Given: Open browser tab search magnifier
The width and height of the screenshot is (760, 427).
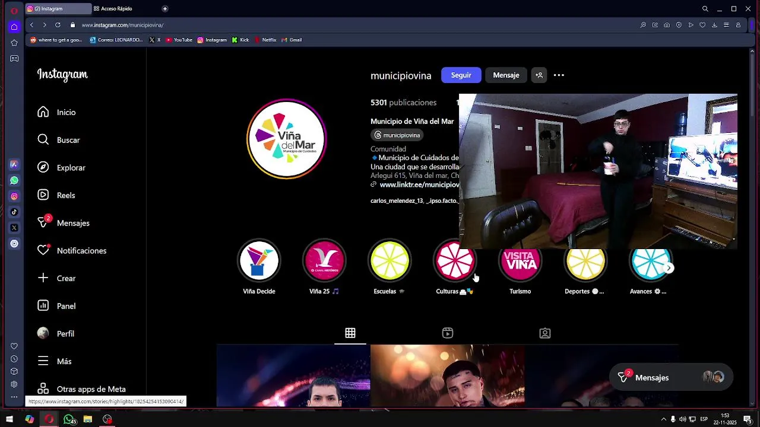Looking at the screenshot, I should 705,9.
